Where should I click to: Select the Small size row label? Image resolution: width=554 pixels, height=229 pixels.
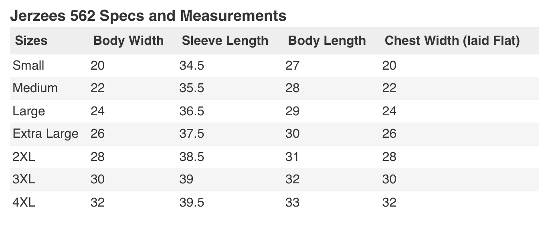pyautogui.click(x=28, y=65)
